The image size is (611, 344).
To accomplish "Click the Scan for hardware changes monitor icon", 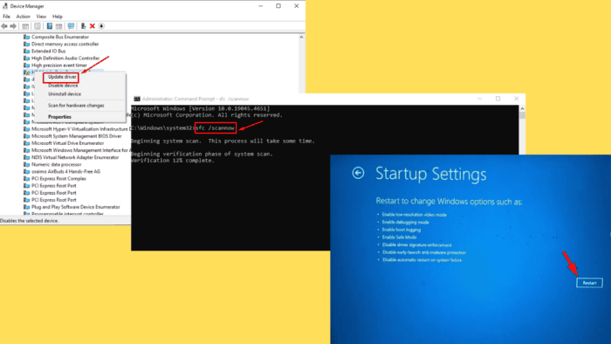I will pos(71,26).
